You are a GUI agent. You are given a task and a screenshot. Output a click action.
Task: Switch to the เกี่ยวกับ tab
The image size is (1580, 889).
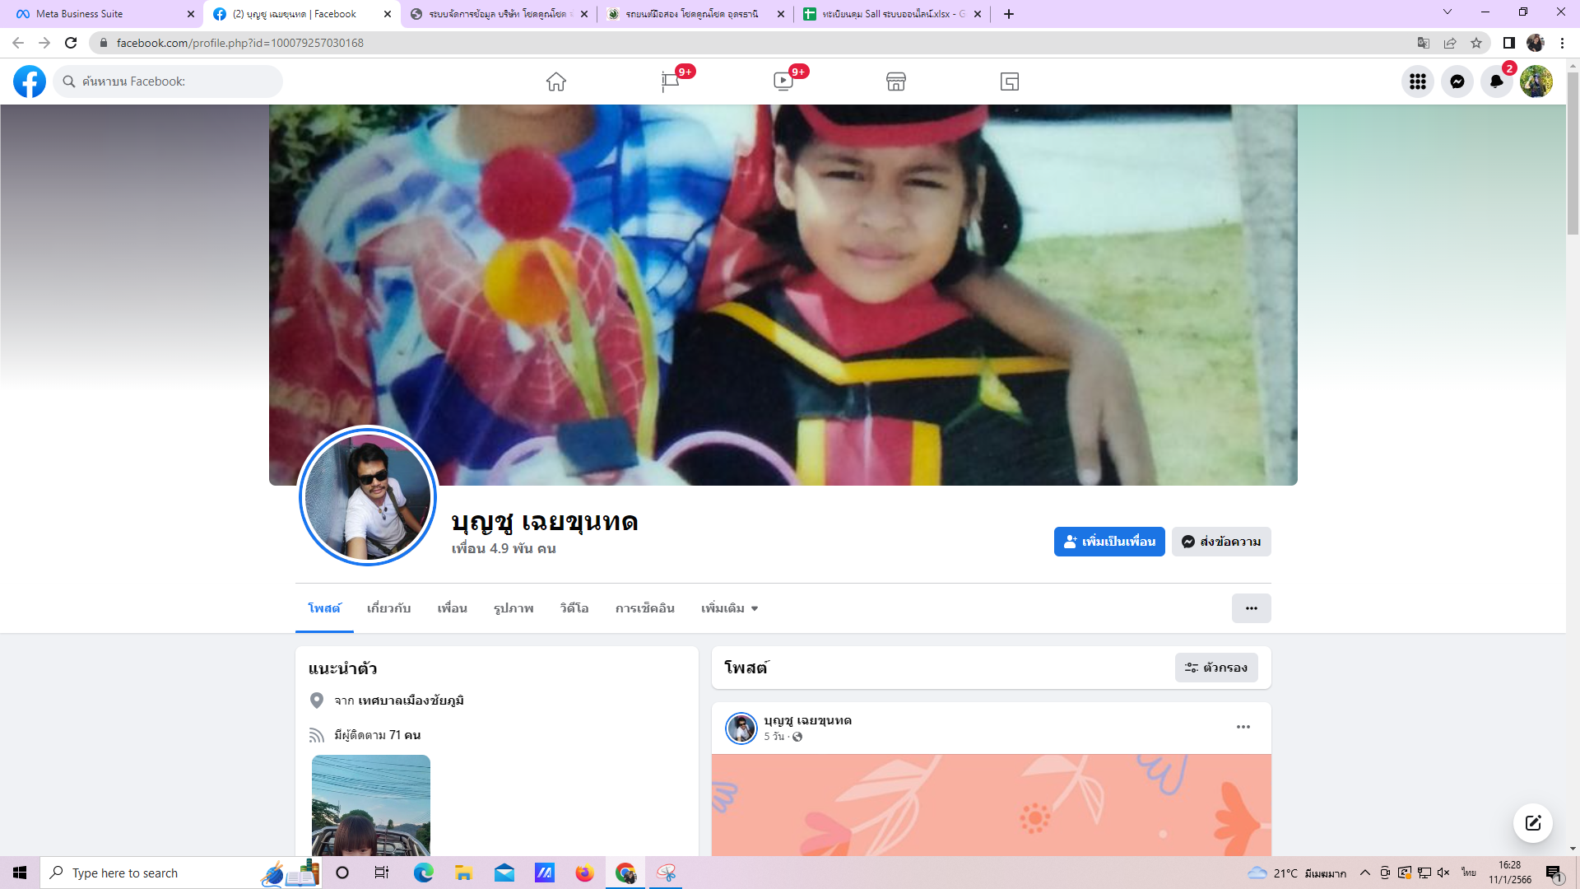pos(388,608)
